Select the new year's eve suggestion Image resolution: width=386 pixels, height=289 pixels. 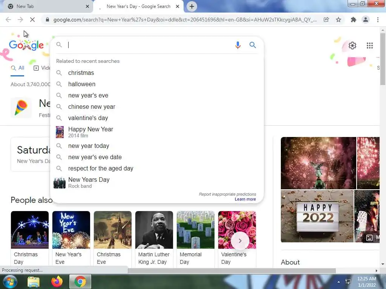pos(157,95)
